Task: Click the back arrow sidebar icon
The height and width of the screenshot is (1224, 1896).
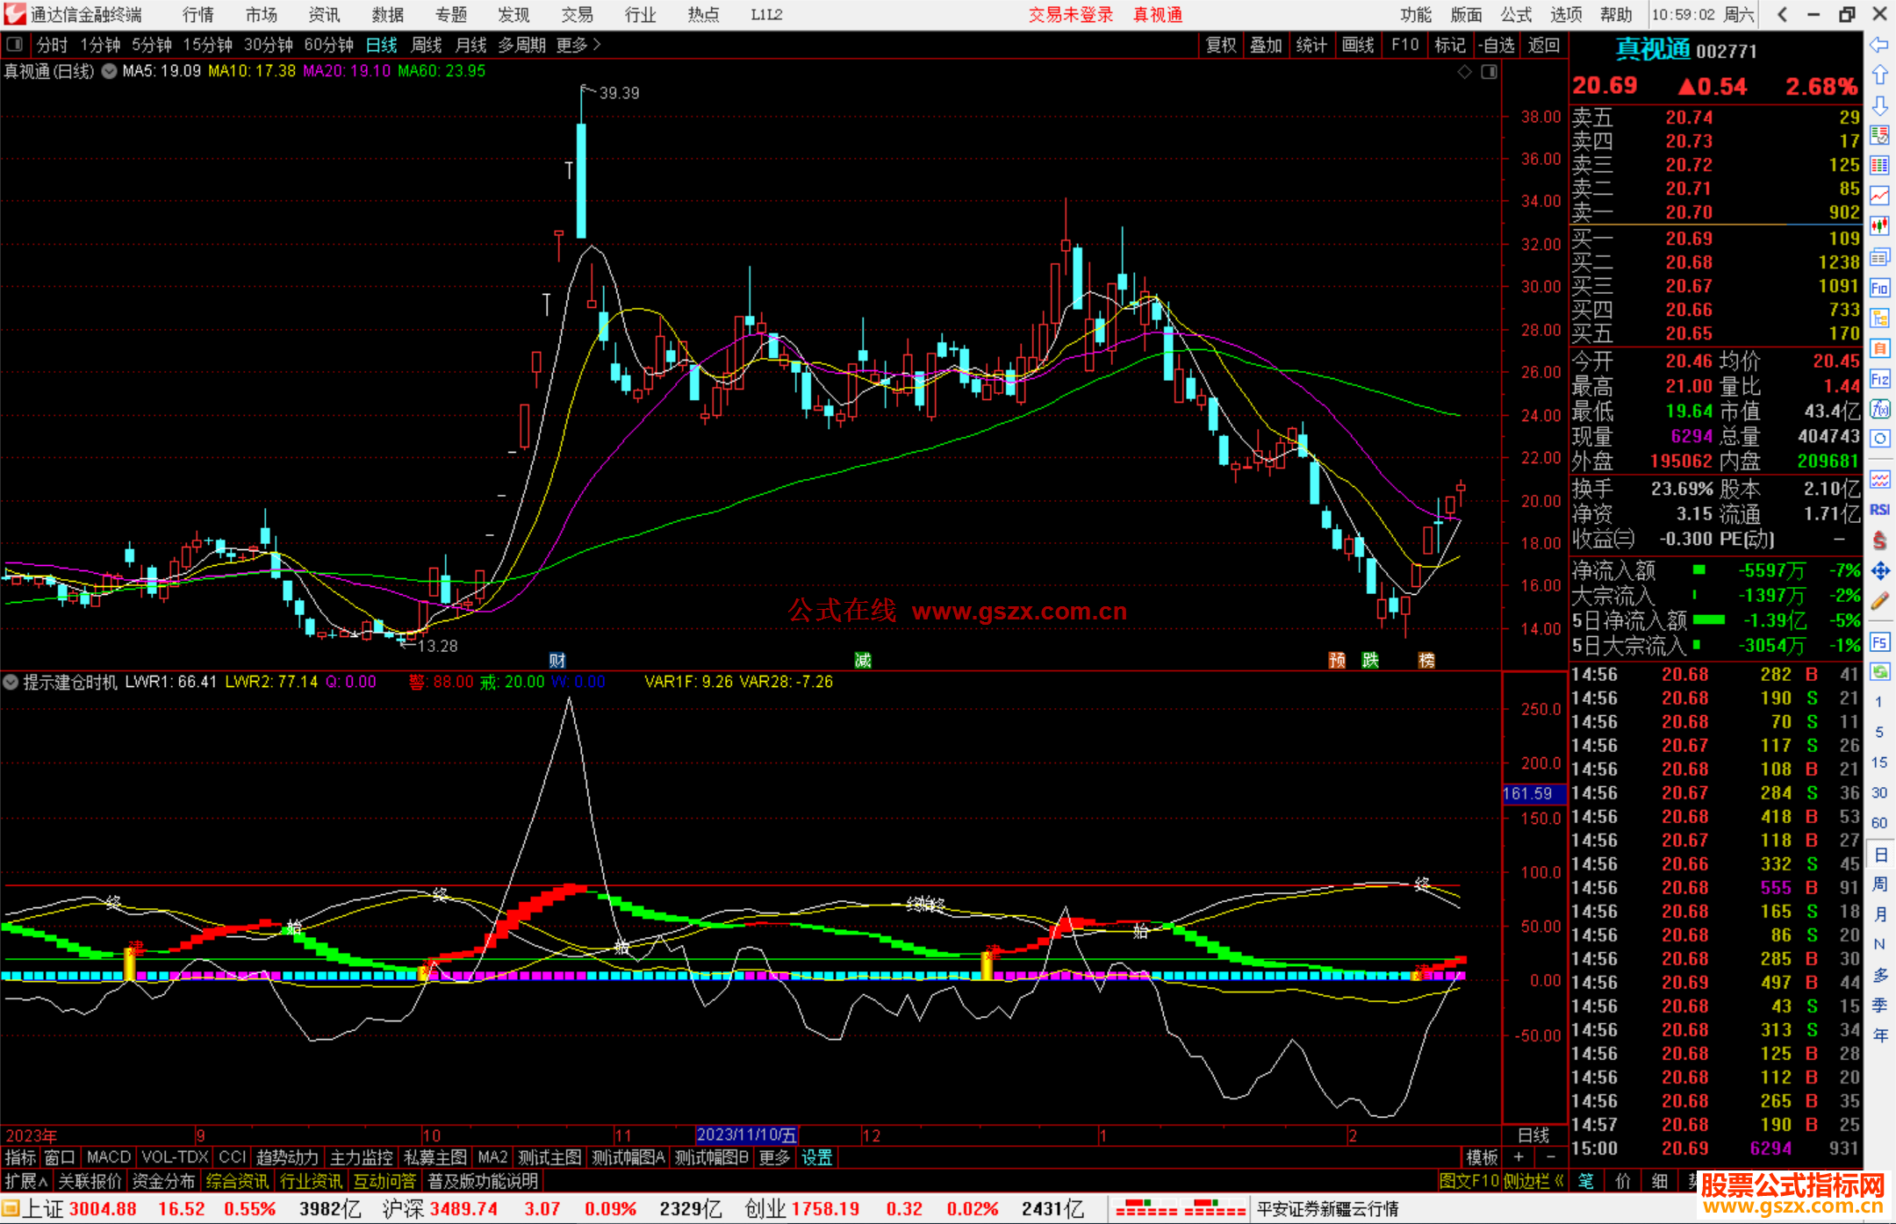Action: coord(1879,45)
